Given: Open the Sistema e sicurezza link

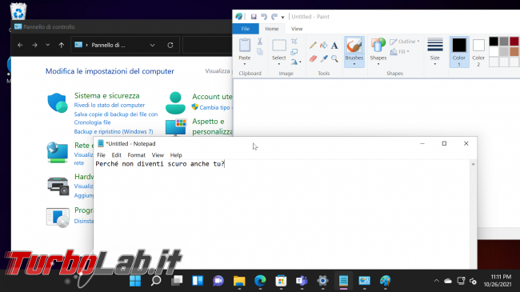Looking at the screenshot, I should pyautogui.click(x=106, y=96).
